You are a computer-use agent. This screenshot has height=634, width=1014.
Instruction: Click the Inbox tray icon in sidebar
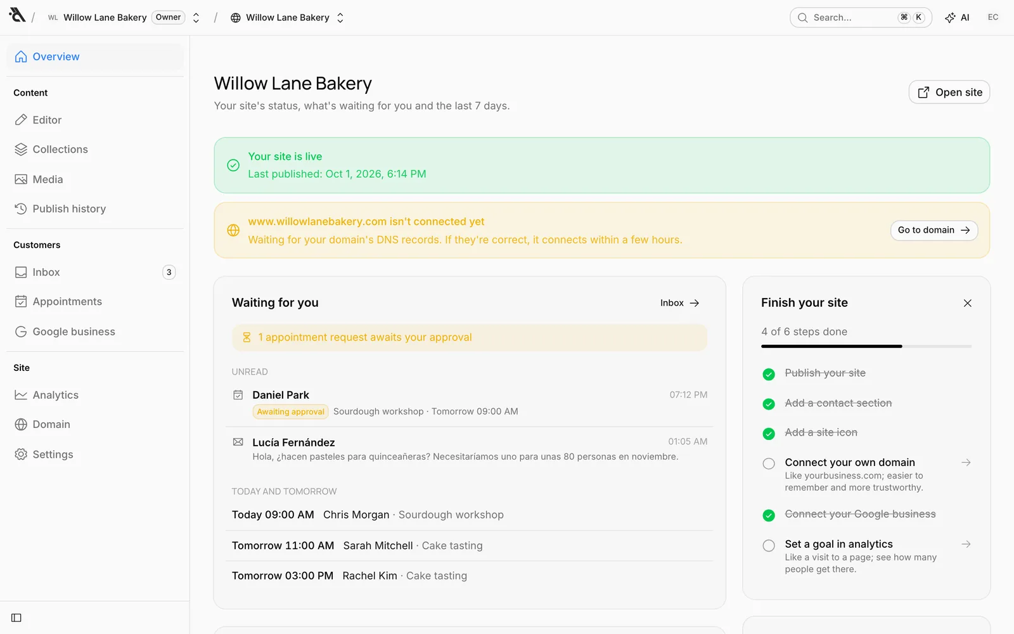click(21, 272)
